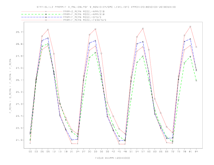The image size is (214, 165).
Task: Click FV3GFS square data point at hour 09 peak
Action: [x=48, y=30]
